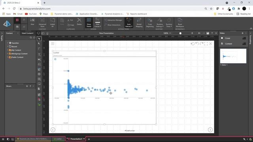The image size is (253, 142).
Task: Click the Pyramid logo icon
Action: [7, 24]
